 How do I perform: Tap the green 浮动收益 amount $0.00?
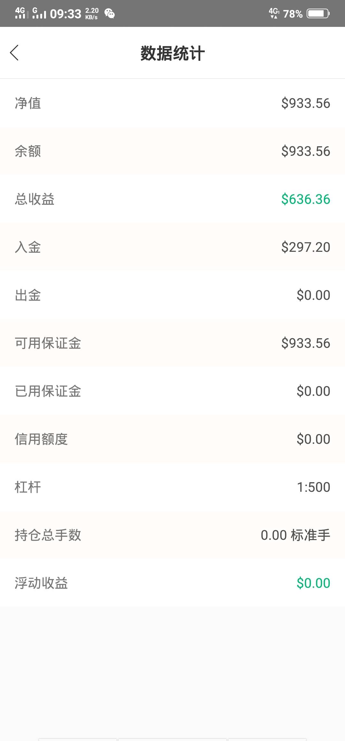[313, 583]
